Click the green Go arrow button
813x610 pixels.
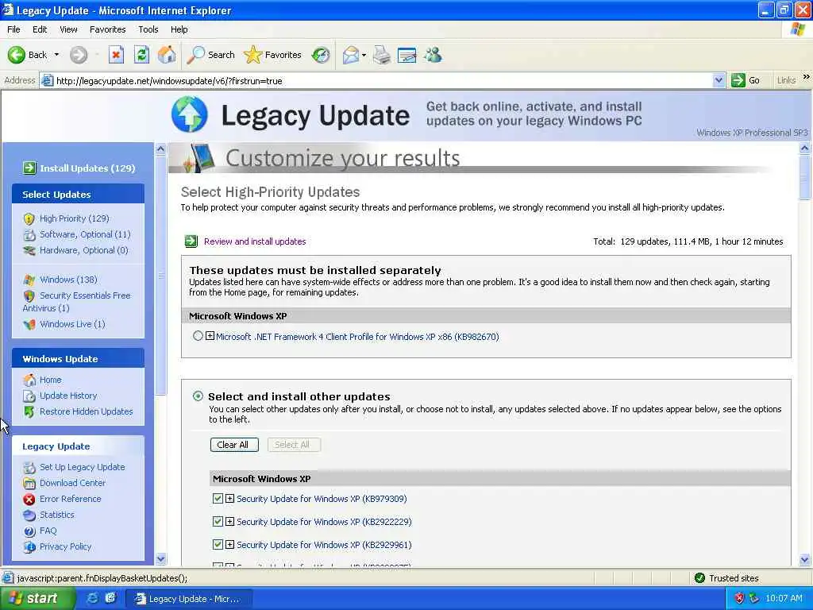tap(738, 80)
